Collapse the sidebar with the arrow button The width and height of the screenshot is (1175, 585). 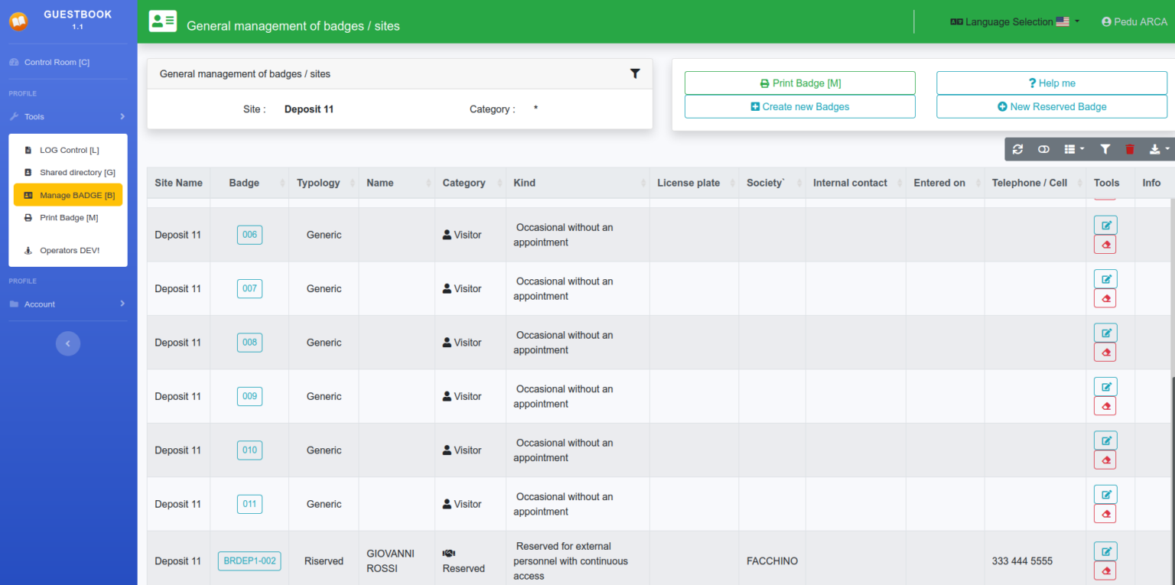pos(67,344)
